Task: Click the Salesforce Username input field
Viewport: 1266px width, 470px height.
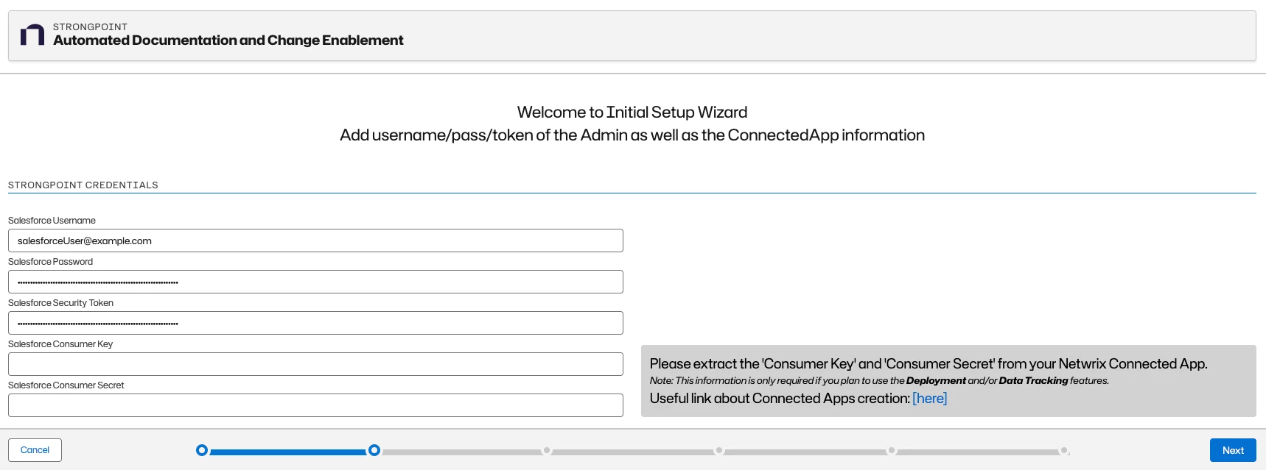Action: pyautogui.click(x=315, y=241)
